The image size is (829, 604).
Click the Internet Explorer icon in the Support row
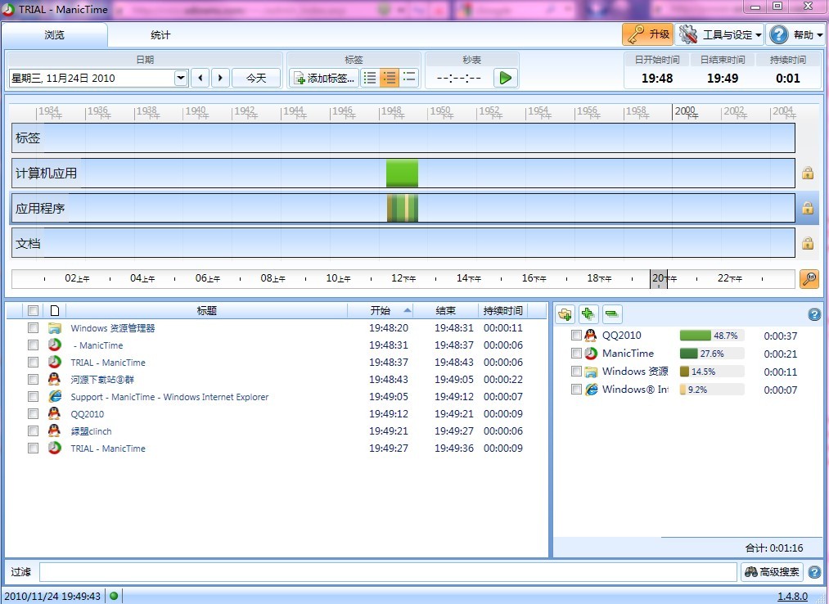55,396
